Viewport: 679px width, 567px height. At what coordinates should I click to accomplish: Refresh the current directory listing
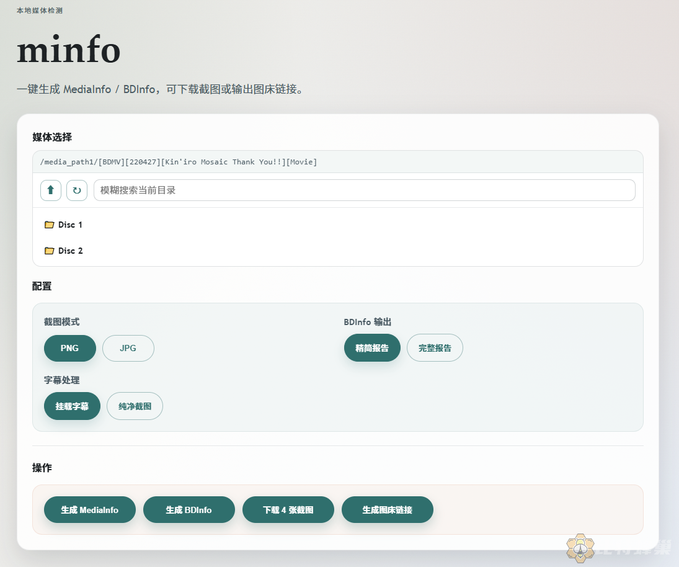(77, 190)
